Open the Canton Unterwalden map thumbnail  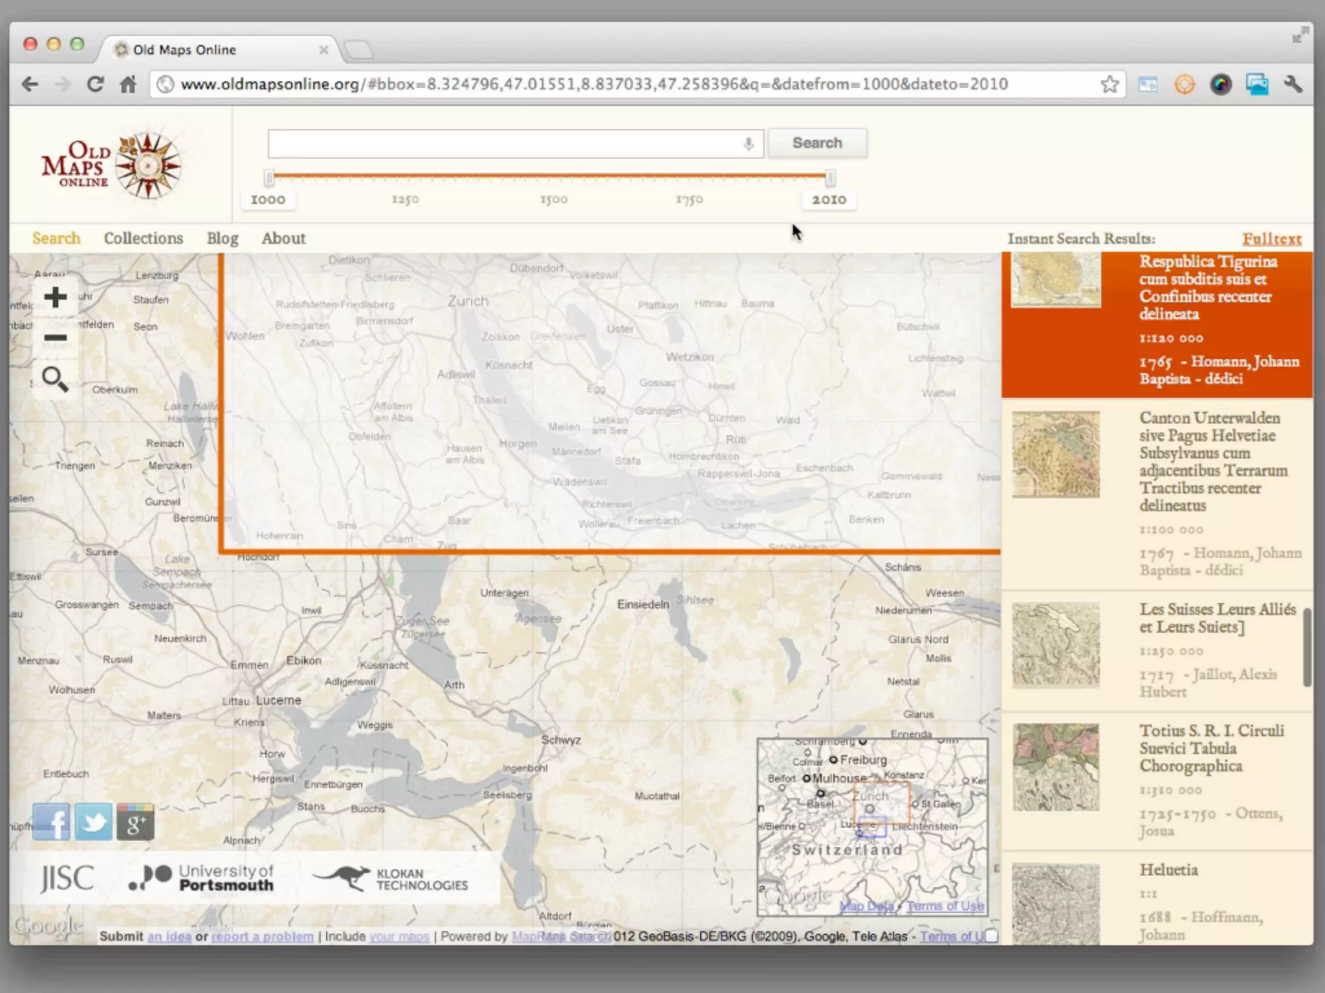click(1056, 454)
